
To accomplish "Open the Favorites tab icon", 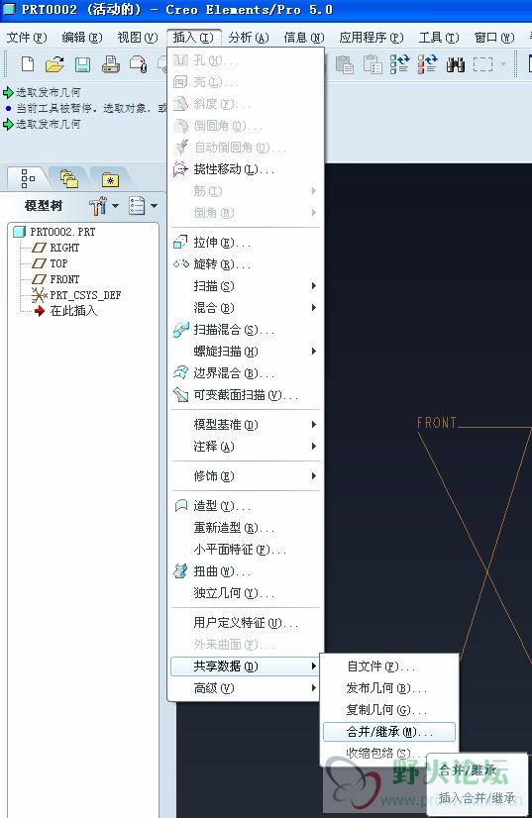I will (x=110, y=180).
